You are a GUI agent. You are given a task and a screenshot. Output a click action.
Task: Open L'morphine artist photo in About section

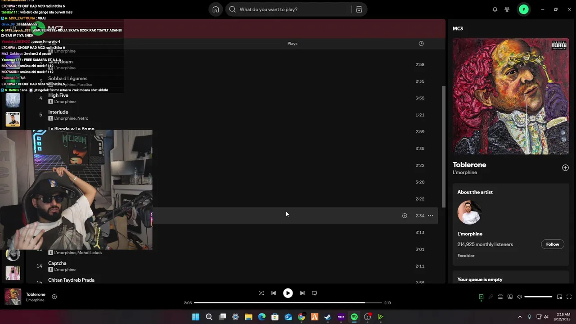(x=469, y=212)
